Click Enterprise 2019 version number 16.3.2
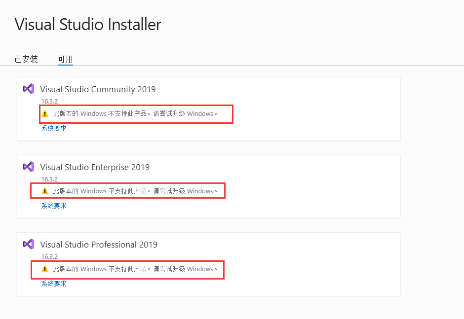Screen dimensions: 464x319 (x=49, y=179)
